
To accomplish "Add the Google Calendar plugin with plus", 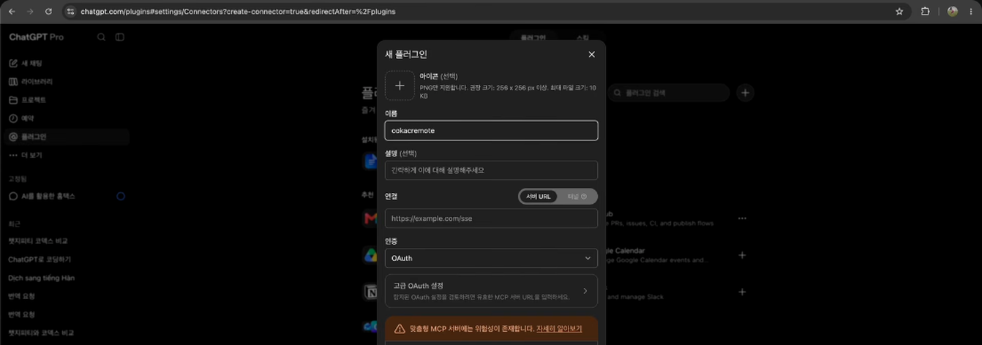I will pos(742,255).
